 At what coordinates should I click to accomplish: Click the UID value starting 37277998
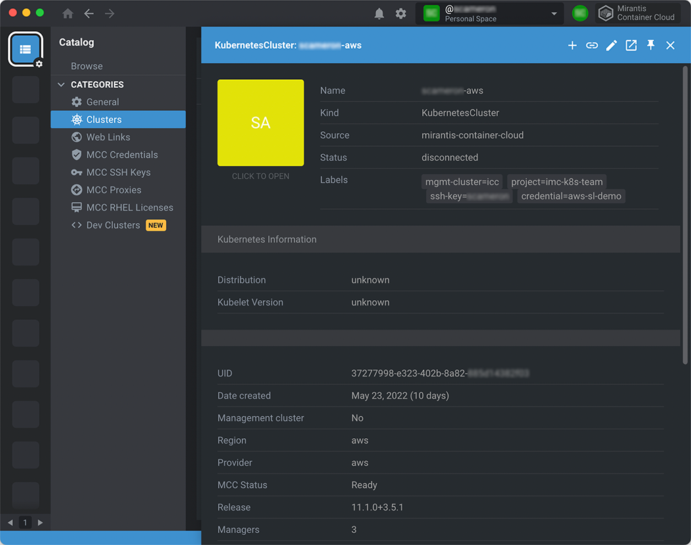pyautogui.click(x=440, y=373)
